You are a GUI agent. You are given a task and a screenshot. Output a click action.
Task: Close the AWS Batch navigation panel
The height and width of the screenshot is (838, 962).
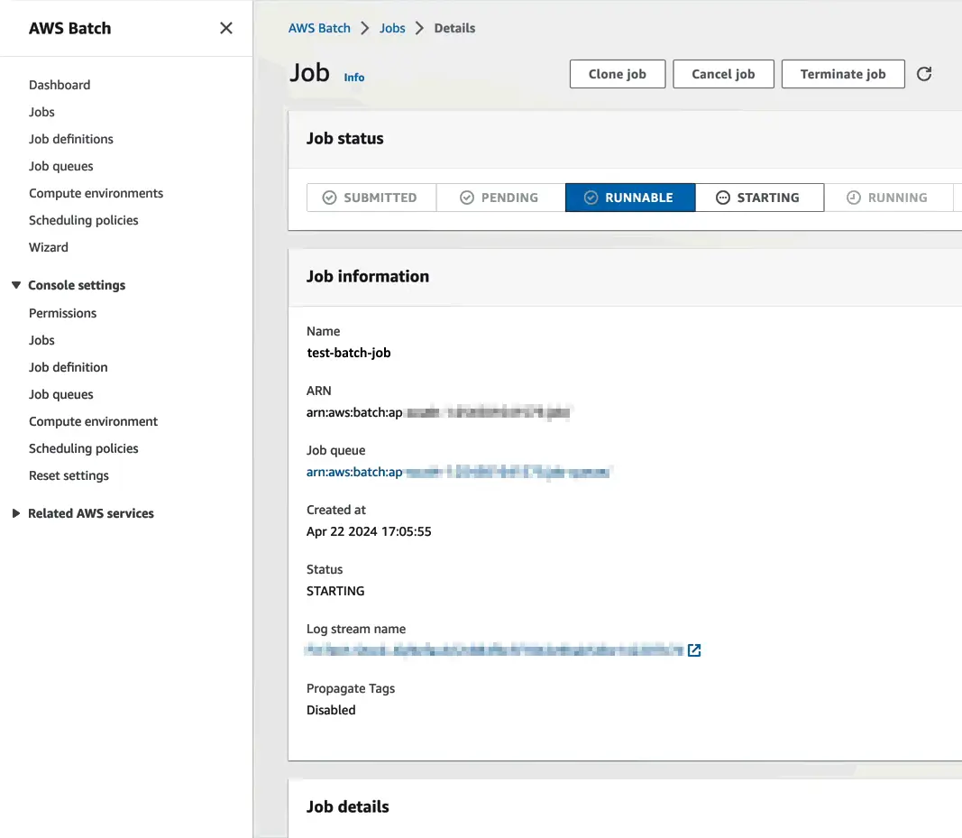(225, 28)
